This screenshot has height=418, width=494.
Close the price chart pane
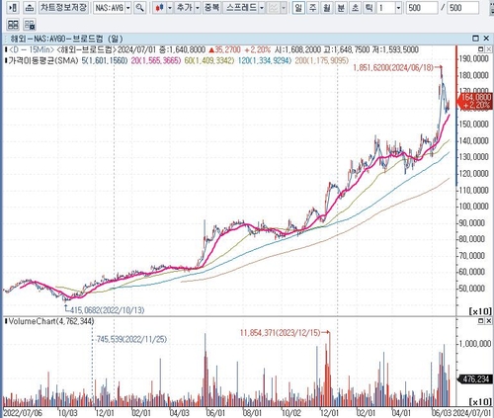click(489, 49)
